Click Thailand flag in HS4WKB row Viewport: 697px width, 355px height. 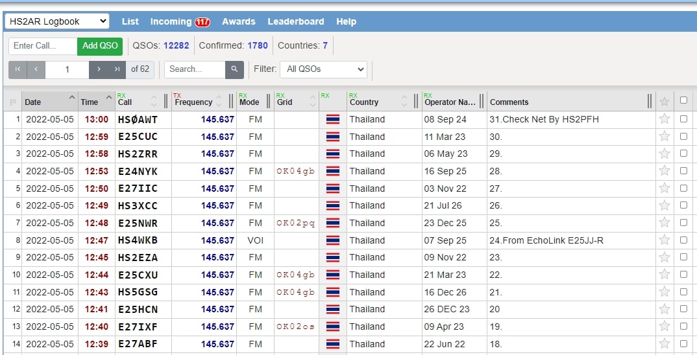333,240
